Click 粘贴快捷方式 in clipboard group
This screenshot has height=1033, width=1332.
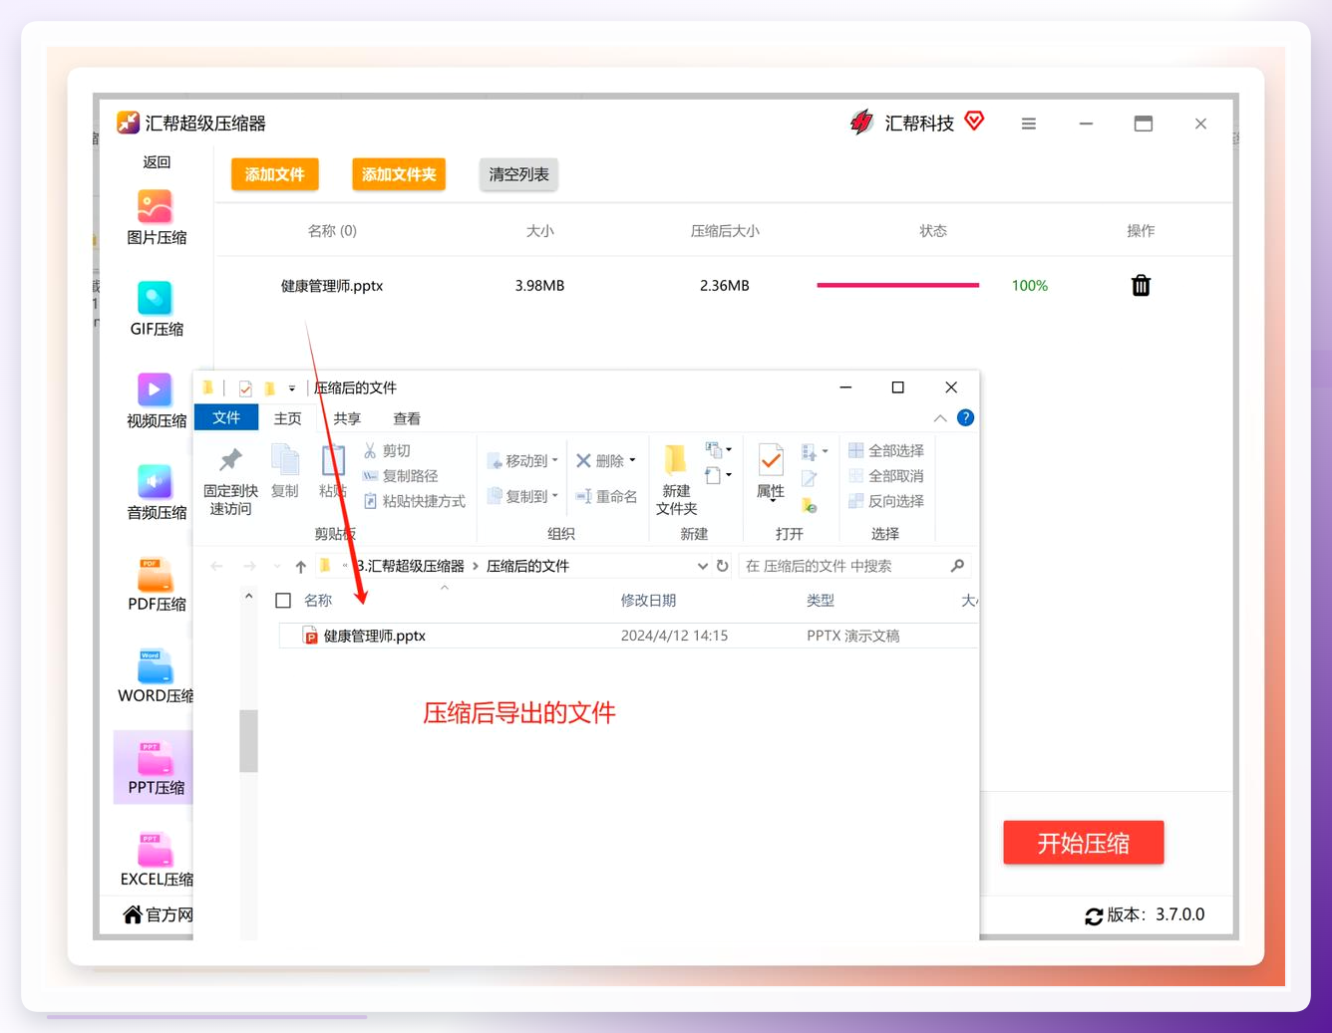click(x=414, y=501)
